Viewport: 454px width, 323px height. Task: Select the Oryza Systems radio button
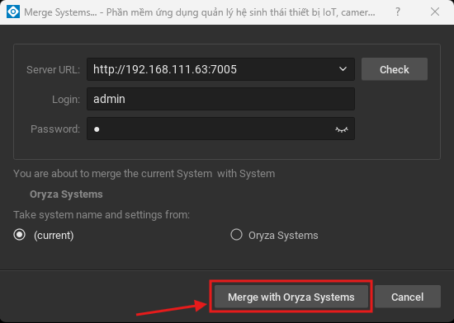pos(236,235)
